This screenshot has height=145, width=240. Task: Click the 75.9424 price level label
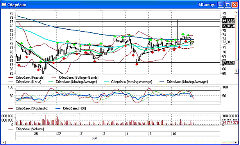pos(228,26)
